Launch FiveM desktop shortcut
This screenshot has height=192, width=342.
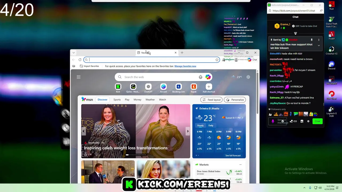(332, 35)
